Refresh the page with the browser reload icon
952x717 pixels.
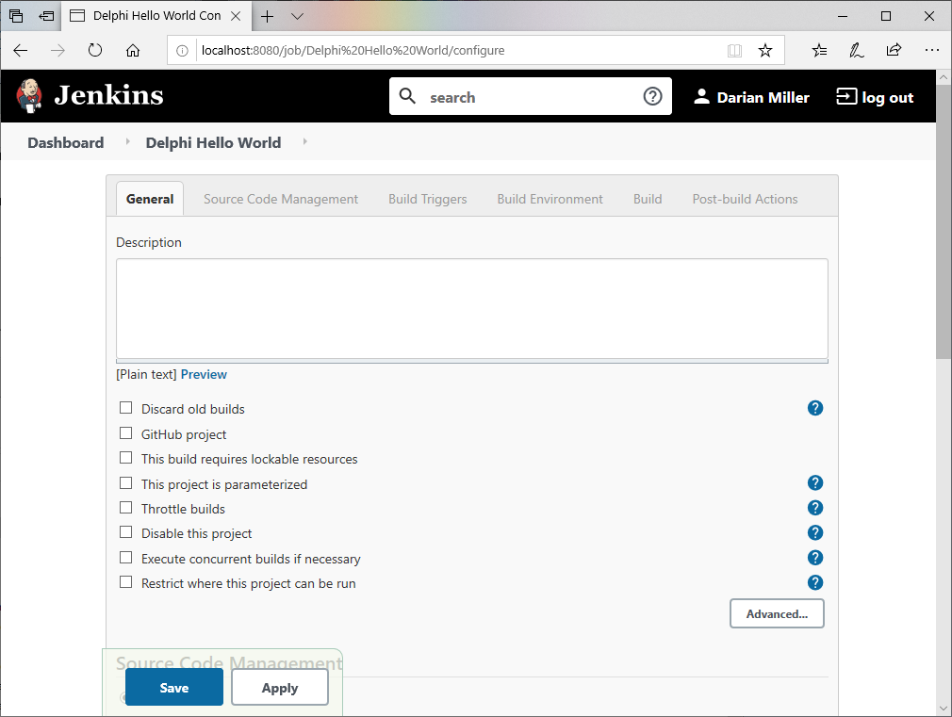click(x=94, y=52)
